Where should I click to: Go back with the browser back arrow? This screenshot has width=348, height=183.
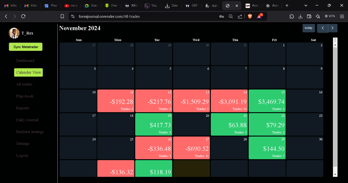tap(6, 17)
